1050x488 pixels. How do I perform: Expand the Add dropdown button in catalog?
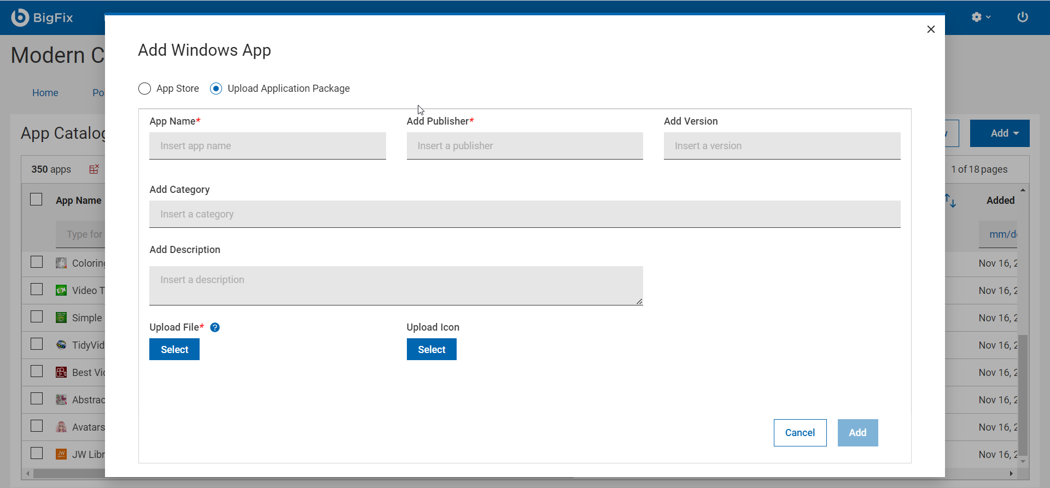(x=999, y=133)
